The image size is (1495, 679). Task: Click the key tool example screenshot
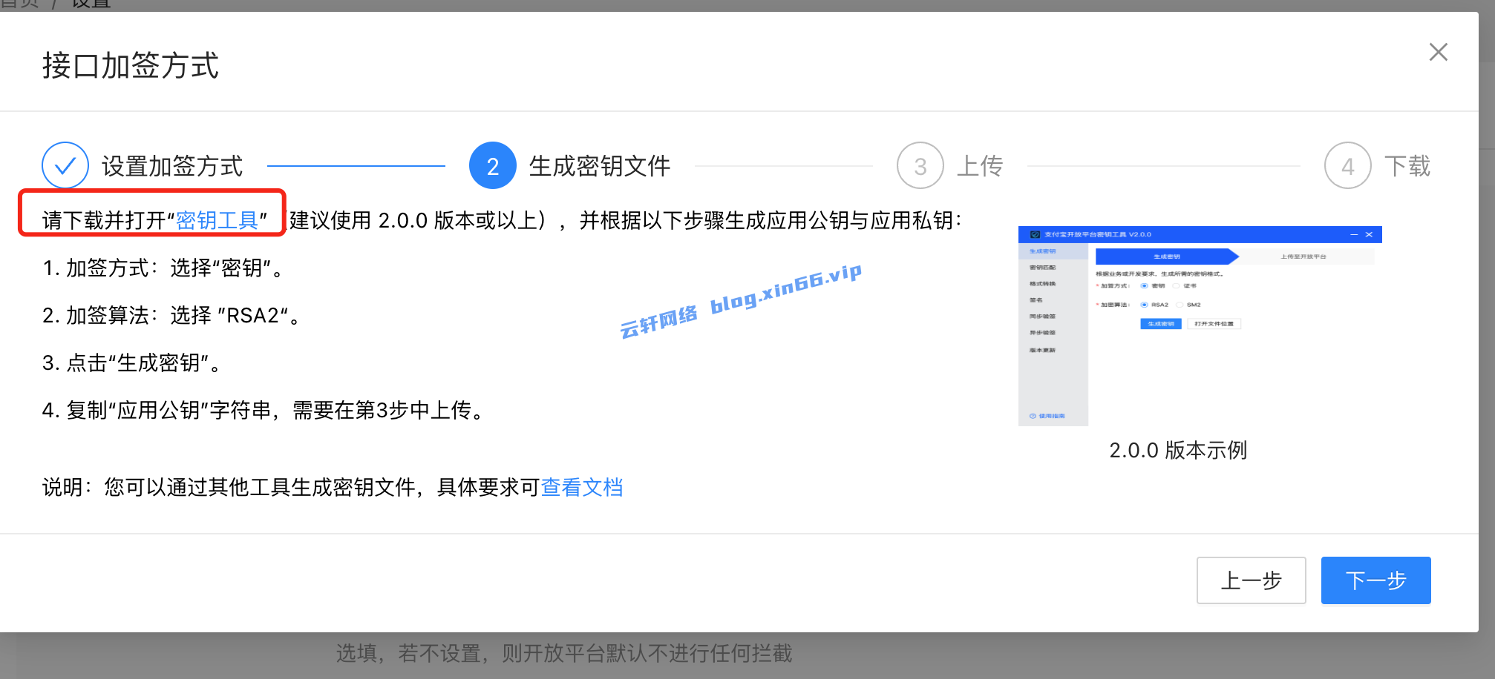pyautogui.click(x=1200, y=326)
